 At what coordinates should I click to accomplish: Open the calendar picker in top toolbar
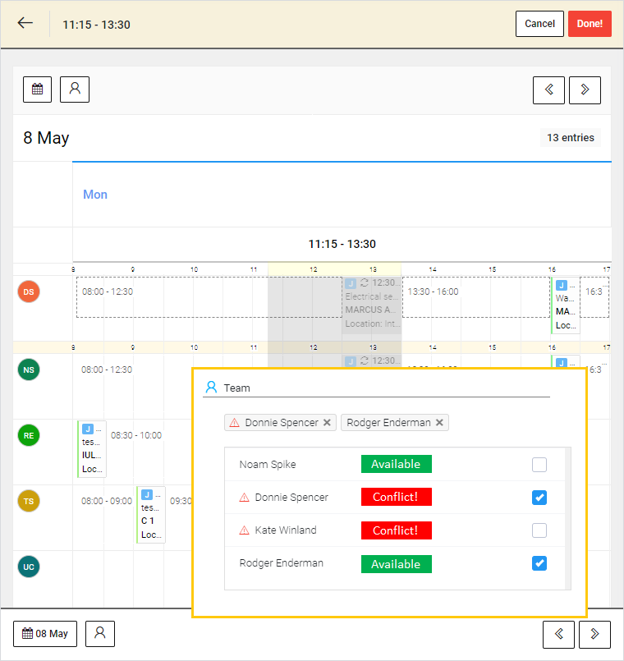pyautogui.click(x=37, y=90)
